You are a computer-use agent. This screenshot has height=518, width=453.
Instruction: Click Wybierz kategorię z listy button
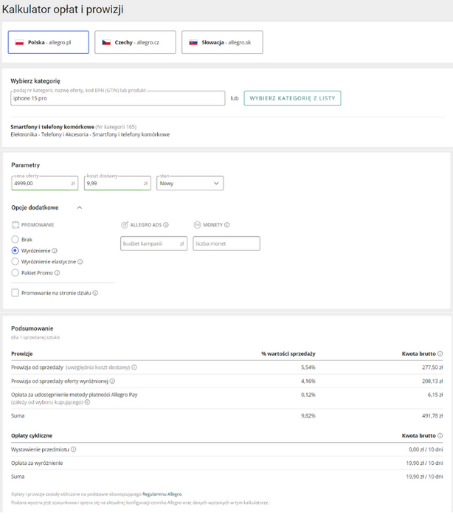(x=292, y=98)
